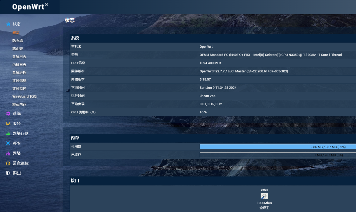
Task: Open the WireGuard 状态 page
Action: tap(24, 96)
